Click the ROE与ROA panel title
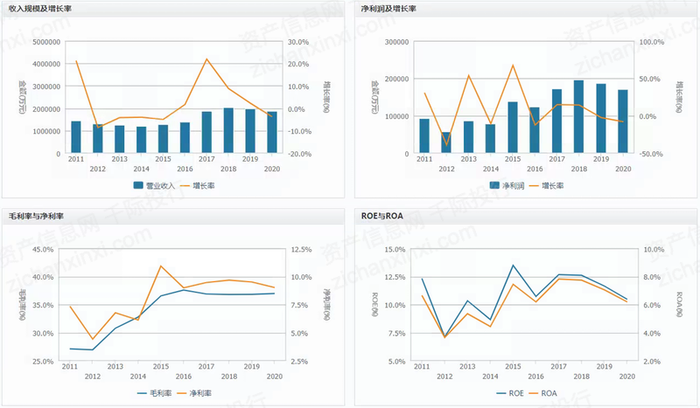 point(383,215)
